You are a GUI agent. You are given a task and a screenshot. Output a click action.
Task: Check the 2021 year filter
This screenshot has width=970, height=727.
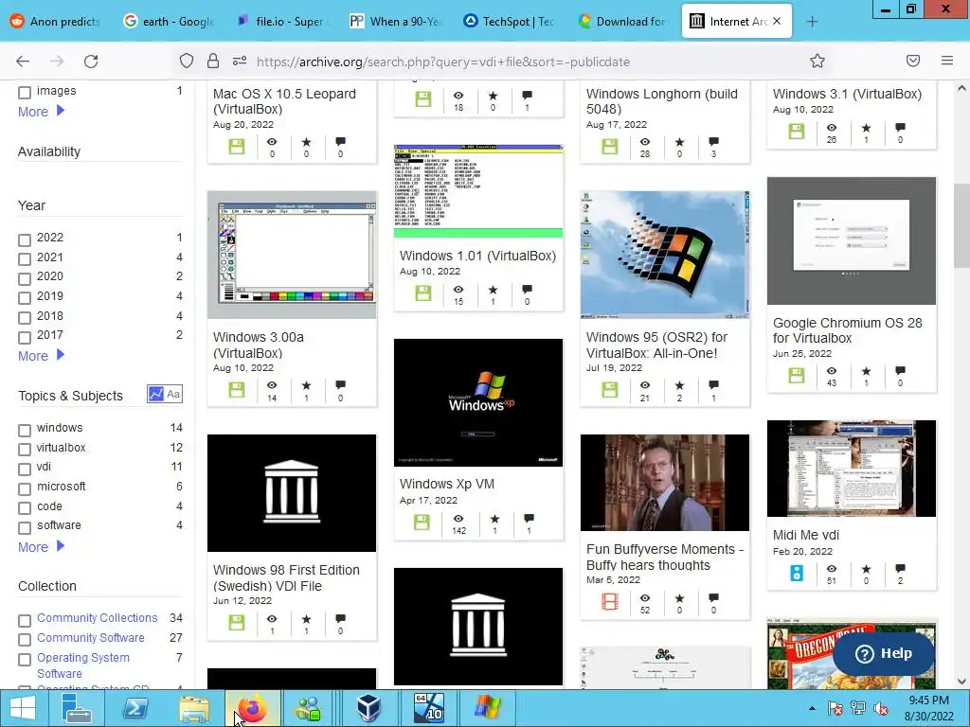coord(25,259)
